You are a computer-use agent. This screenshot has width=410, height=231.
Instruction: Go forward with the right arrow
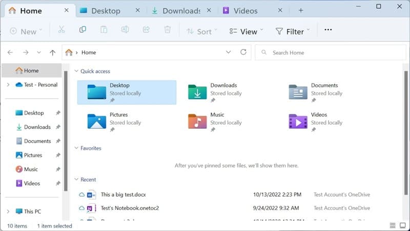click(x=26, y=53)
